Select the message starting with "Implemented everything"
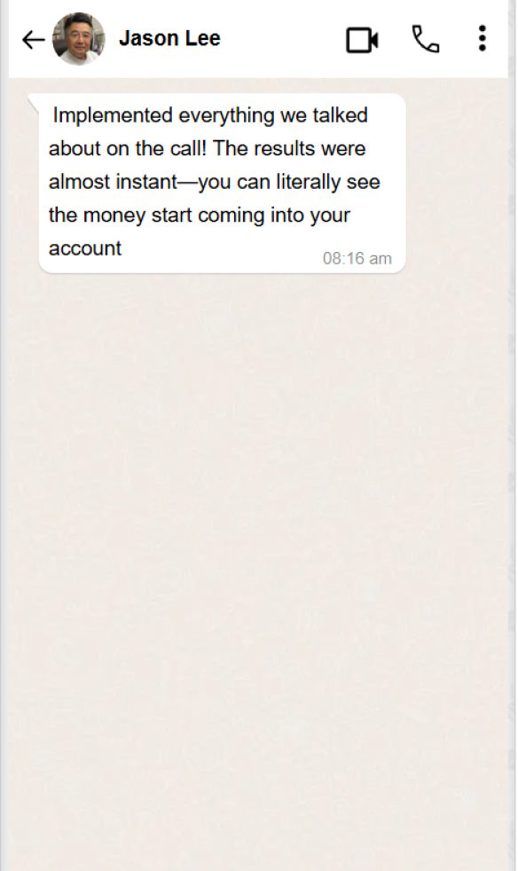518x871 pixels. [222, 183]
